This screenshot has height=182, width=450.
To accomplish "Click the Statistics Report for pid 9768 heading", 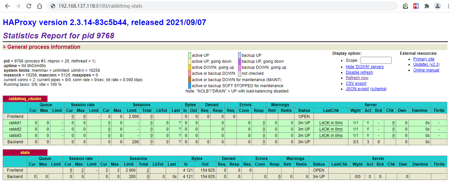I will pos(59,36).
